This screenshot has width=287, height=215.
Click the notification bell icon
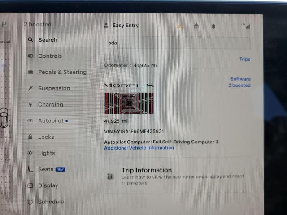coord(213,26)
